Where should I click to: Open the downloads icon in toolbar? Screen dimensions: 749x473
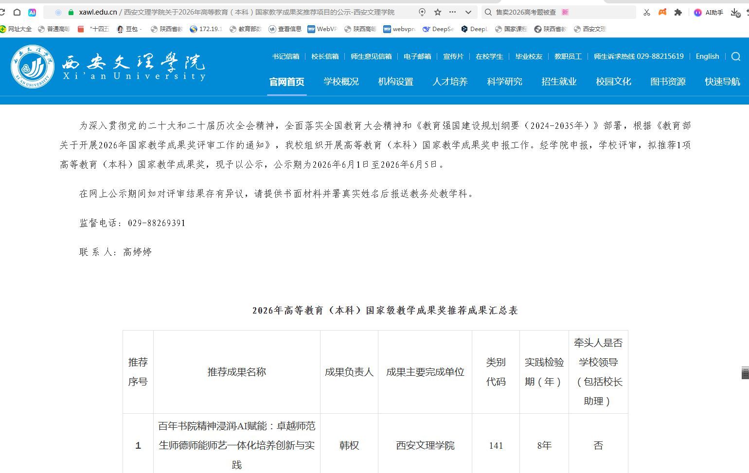[735, 12]
